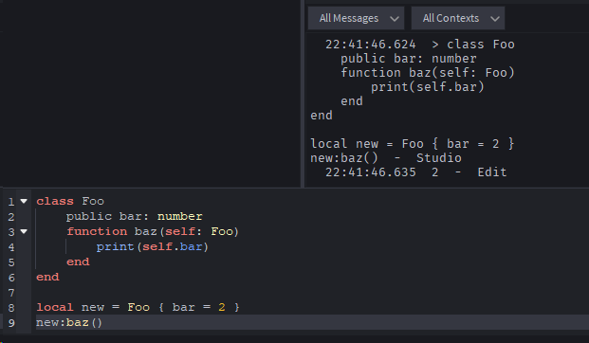
Task: Click 'new:baz() - Studio' in output log
Action: pos(386,158)
